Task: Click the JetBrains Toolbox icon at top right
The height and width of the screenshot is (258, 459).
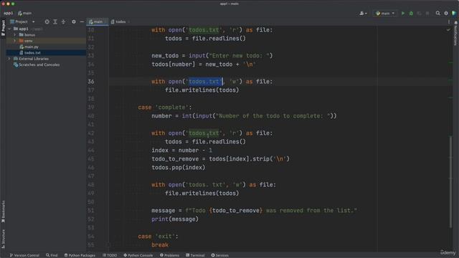Action: click(454, 13)
